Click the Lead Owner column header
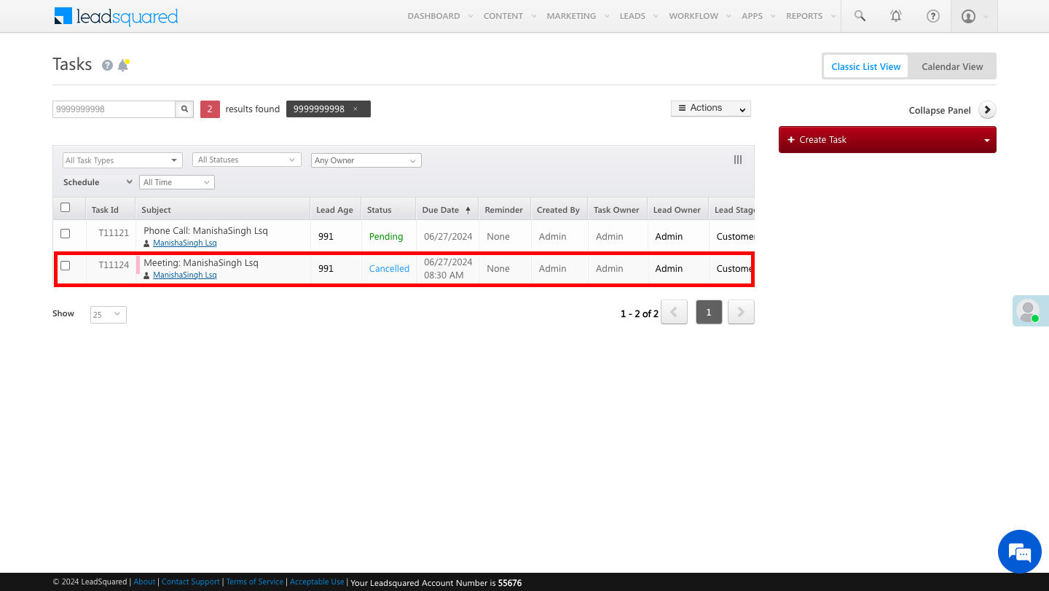Image resolution: width=1049 pixels, height=591 pixels. click(x=677, y=210)
